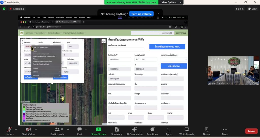Open the View layout menu

252,9
